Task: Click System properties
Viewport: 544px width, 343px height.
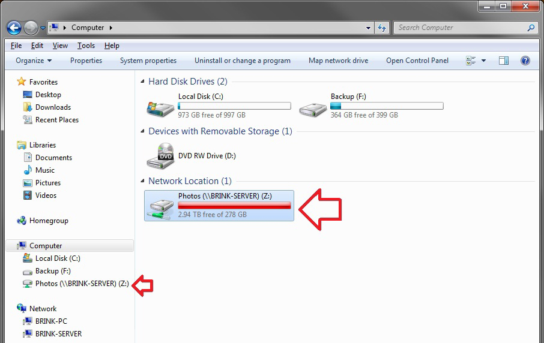Action: pos(148,61)
